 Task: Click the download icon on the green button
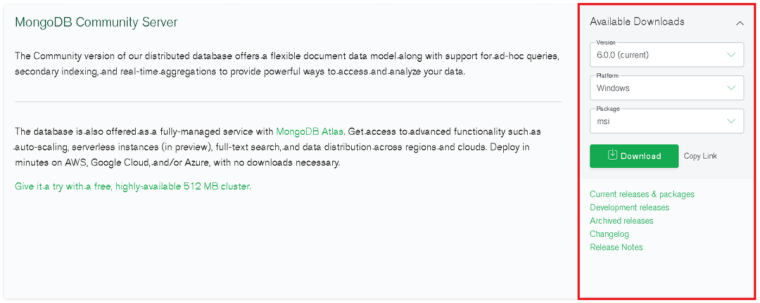pyautogui.click(x=612, y=155)
